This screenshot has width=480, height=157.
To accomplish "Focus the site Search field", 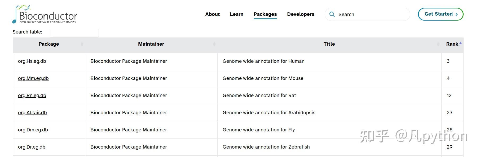I will point(371,15).
